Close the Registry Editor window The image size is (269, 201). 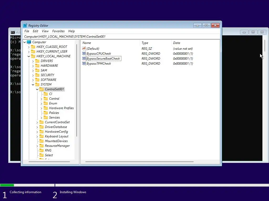[x=215, y=25]
